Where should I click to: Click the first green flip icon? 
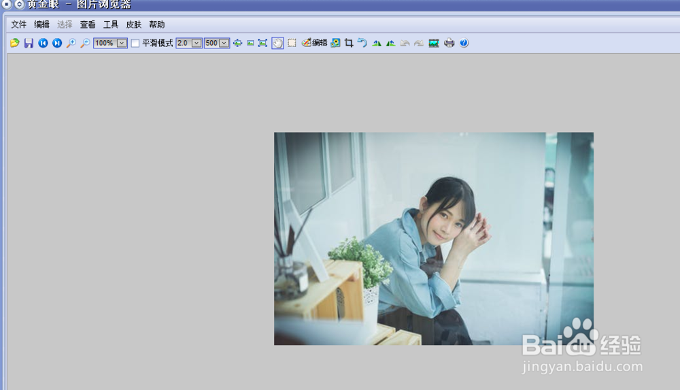click(x=377, y=43)
